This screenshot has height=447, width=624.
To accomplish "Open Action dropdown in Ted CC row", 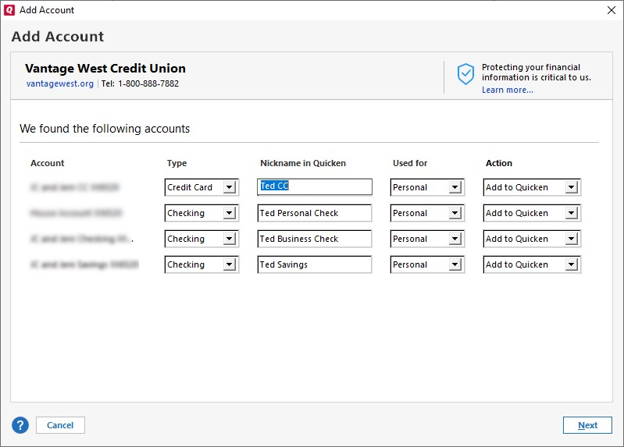I will 571,187.
